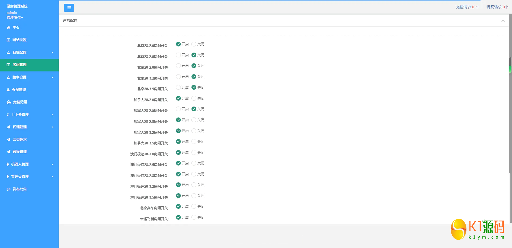
Task: Set 北京28-2.0房间开关 to 关闭
Action: pos(194,44)
